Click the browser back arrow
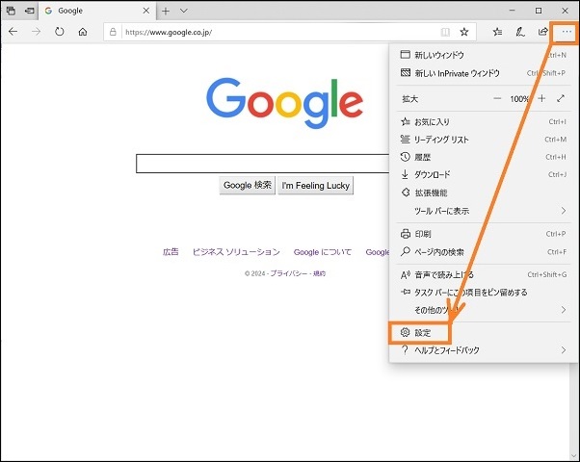This screenshot has width=580, height=462. pyautogui.click(x=13, y=31)
